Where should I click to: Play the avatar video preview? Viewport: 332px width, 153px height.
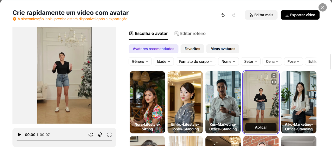coord(19,135)
